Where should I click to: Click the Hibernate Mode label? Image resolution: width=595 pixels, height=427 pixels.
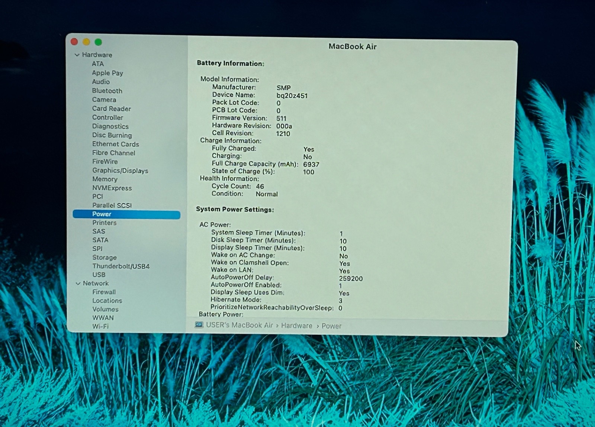(236, 300)
